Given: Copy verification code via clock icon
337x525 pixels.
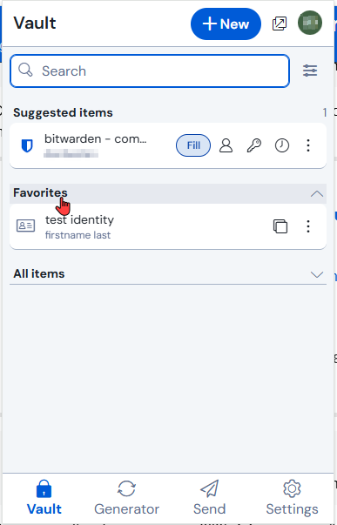Looking at the screenshot, I should [282, 145].
